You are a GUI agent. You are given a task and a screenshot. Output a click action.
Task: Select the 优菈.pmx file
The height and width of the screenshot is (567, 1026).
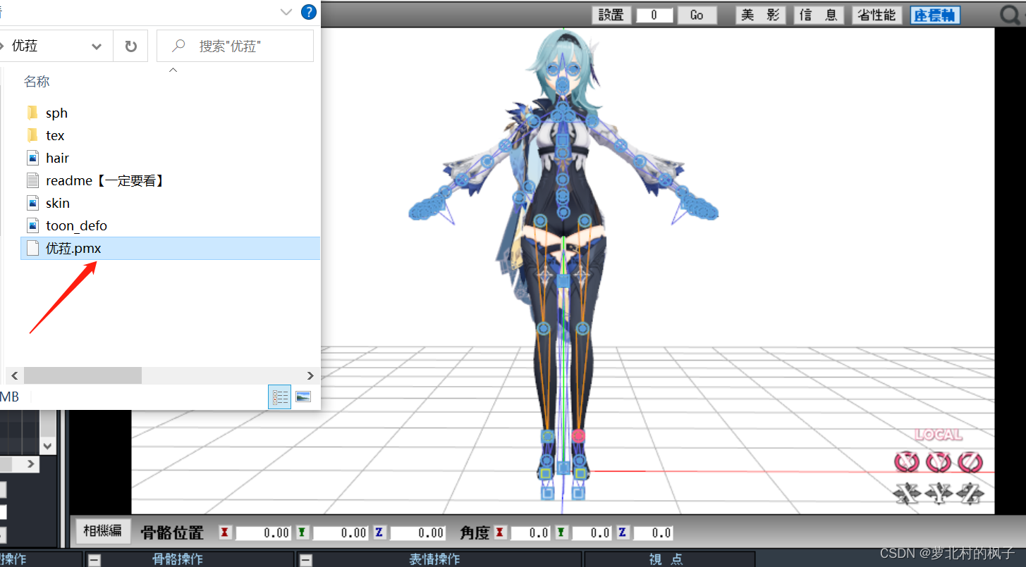pyautogui.click(x=170, y=248)
